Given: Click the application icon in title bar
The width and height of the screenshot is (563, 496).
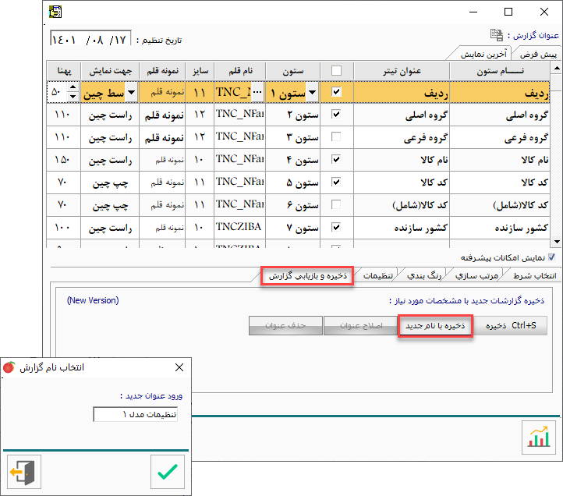Looking at the screenshot, I should (x=55, y=12).
